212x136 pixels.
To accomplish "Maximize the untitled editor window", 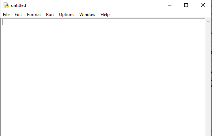I will click(x=186, y=5).
